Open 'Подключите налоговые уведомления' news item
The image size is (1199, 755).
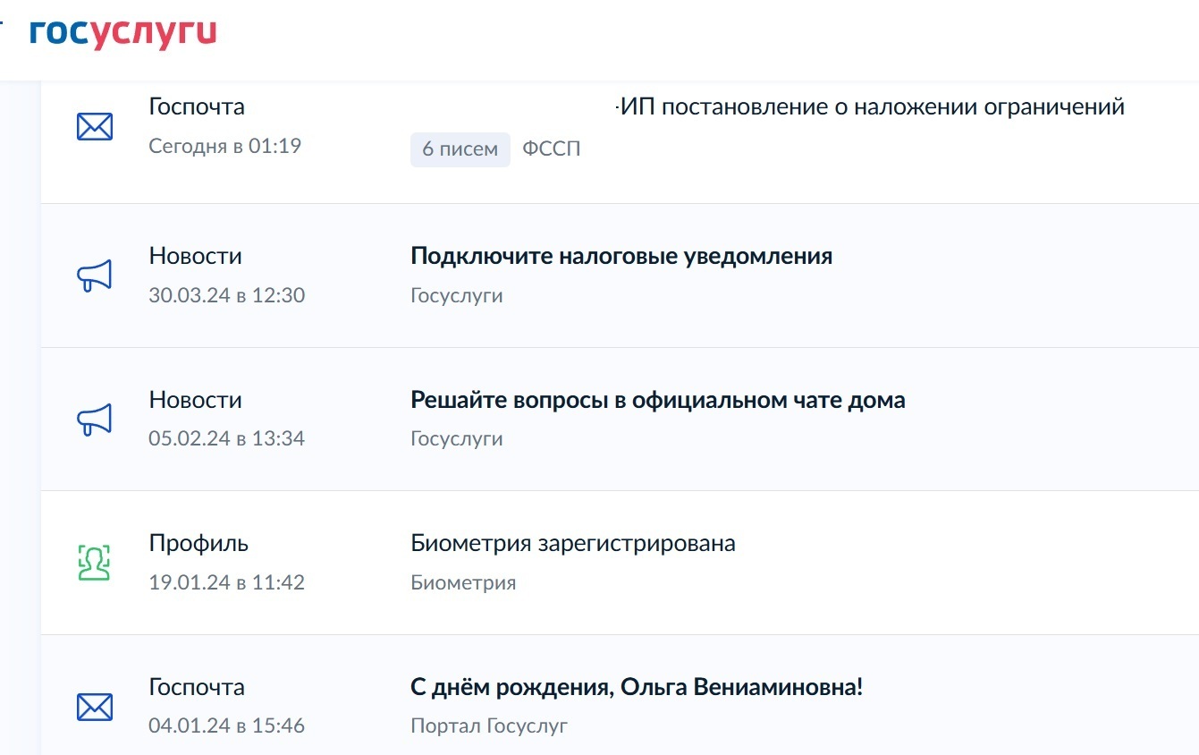coord(621,257)
